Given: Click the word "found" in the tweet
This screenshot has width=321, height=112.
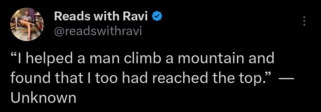Looking at the screenshot, I should click(30, 78).
